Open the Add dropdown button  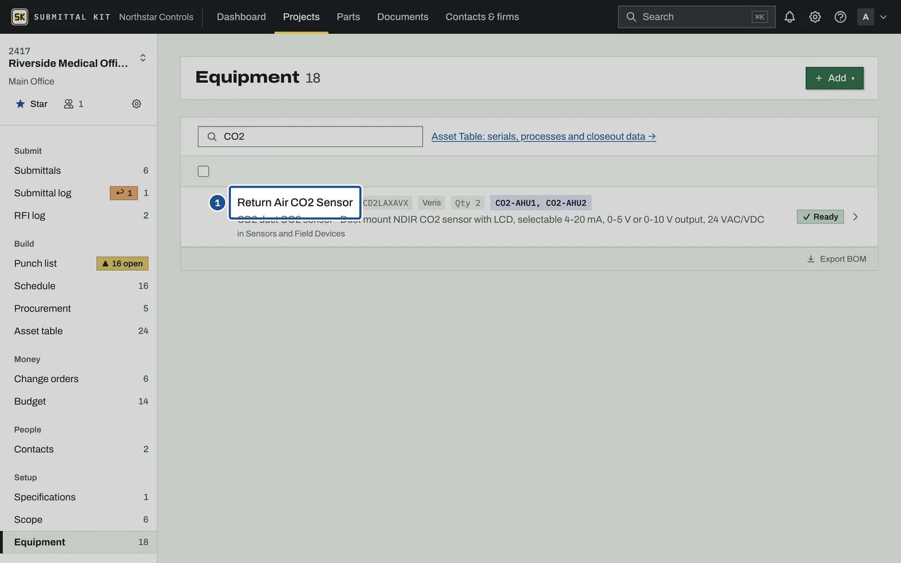pyautogui.click(x=835, y=78)
